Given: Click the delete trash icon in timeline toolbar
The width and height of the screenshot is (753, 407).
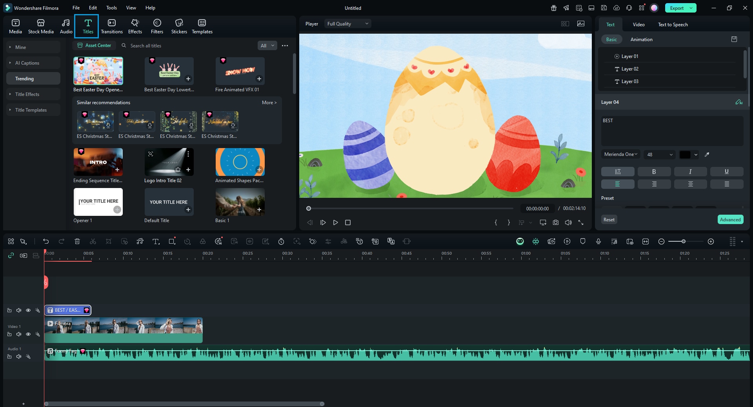Looking at the screenshot, I should [77, 241].
